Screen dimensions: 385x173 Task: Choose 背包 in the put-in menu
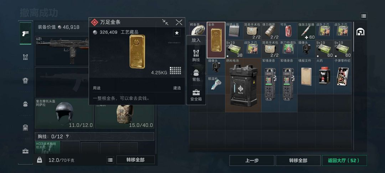[x=196, y=75]
